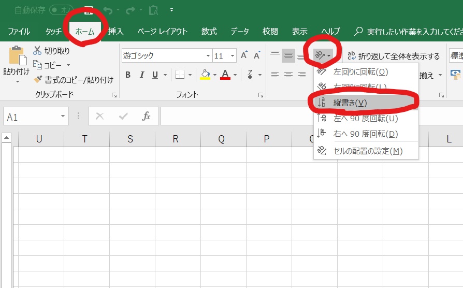Apply the red font color A
The image size is (463, 288).
pos(225,75)
